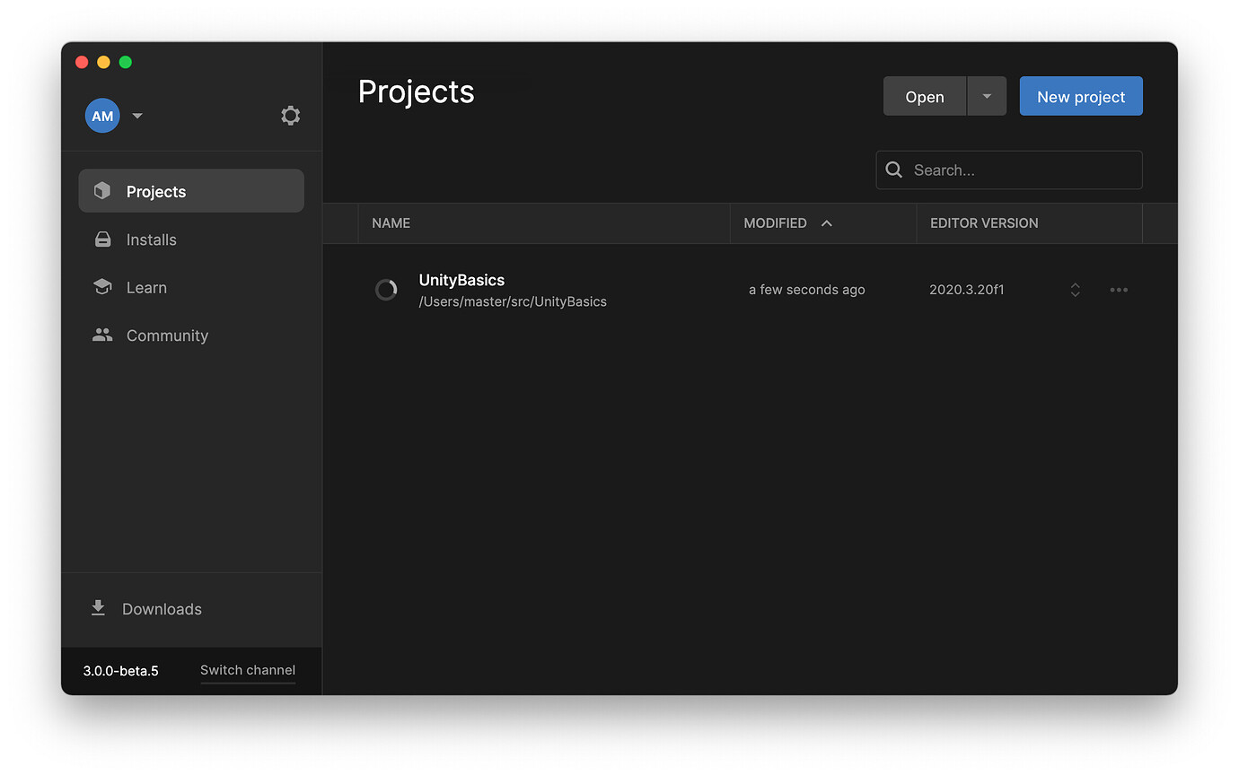Click the UnityBasics loading spinner thumbnail
Viewport: 1239px width, 775px height.
(x=386, y=289)
